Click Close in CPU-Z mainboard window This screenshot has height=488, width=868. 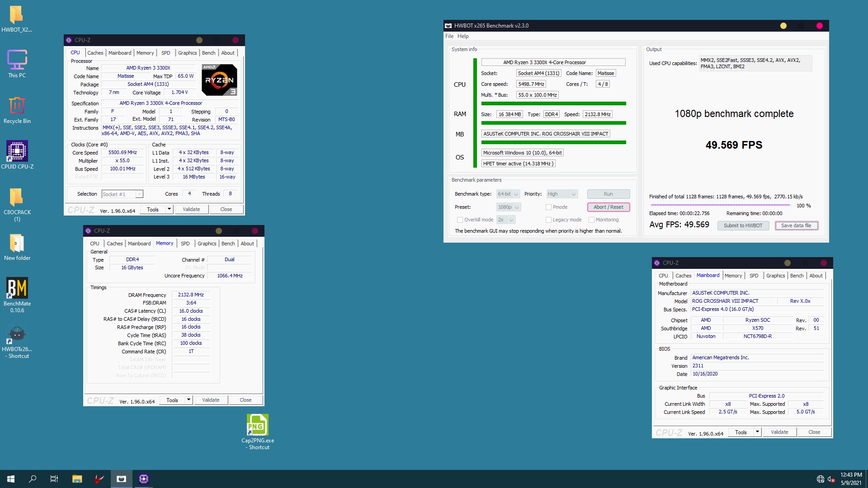click(814, 432)
